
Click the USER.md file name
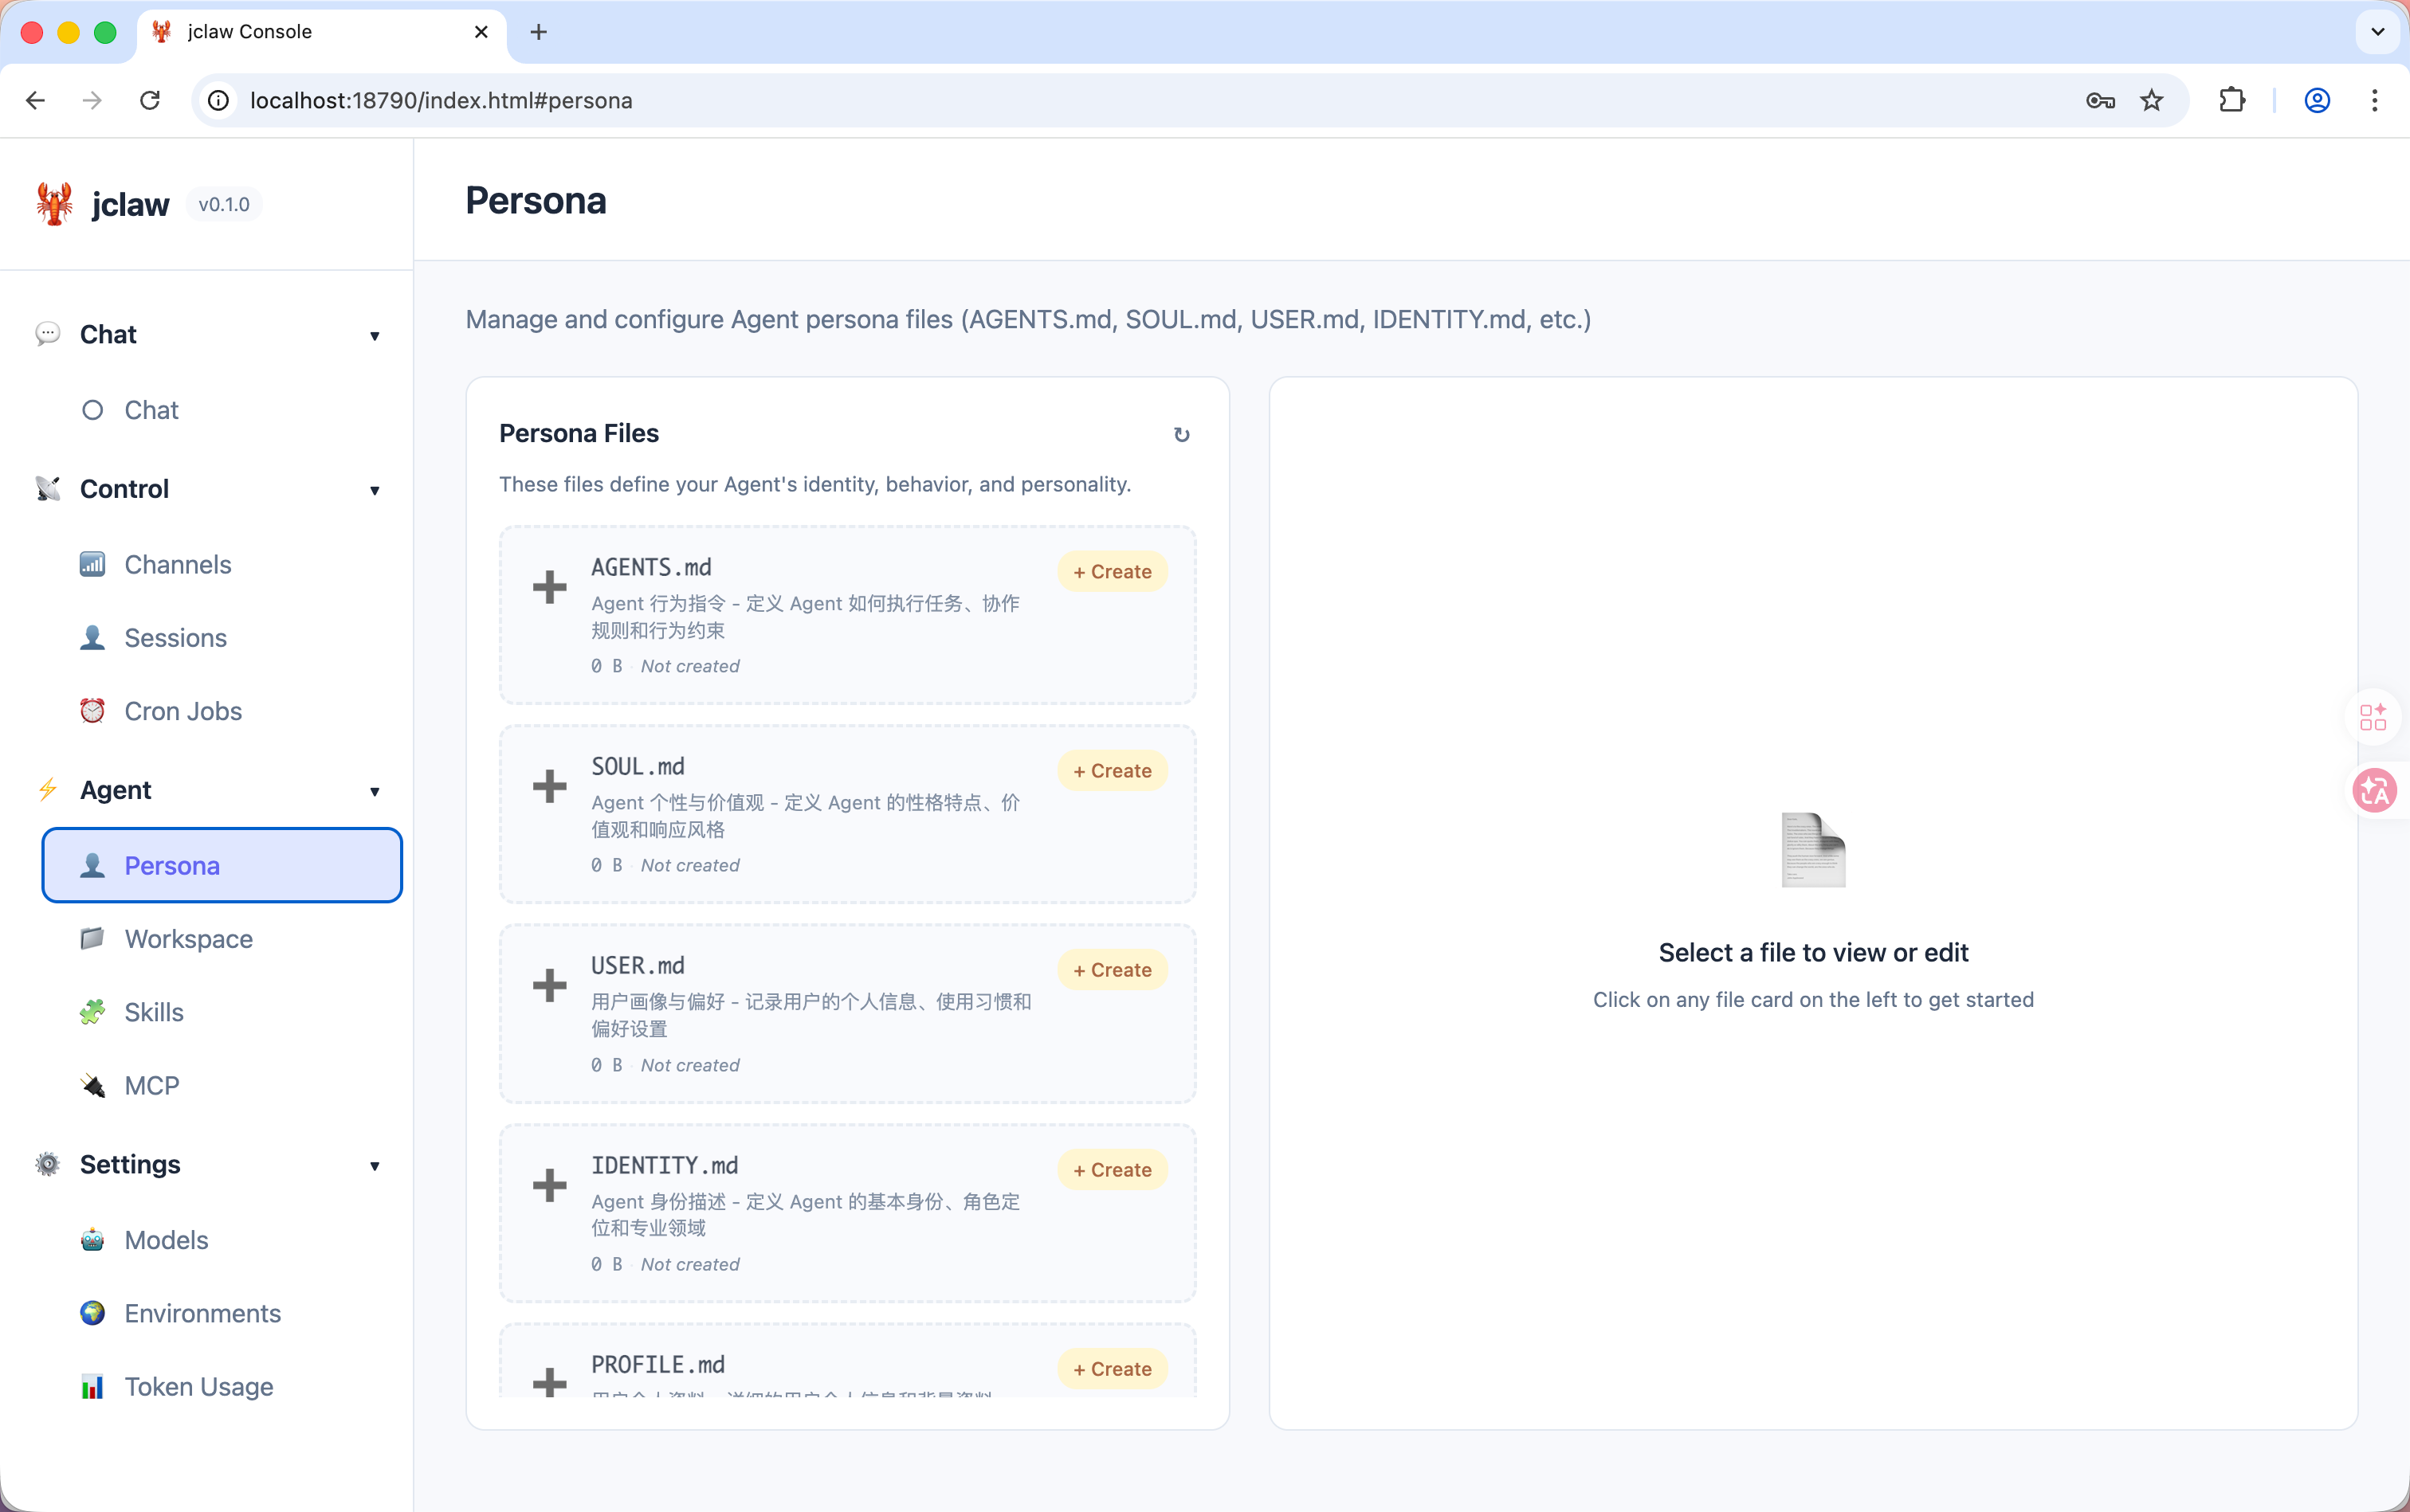click(638, 966)
